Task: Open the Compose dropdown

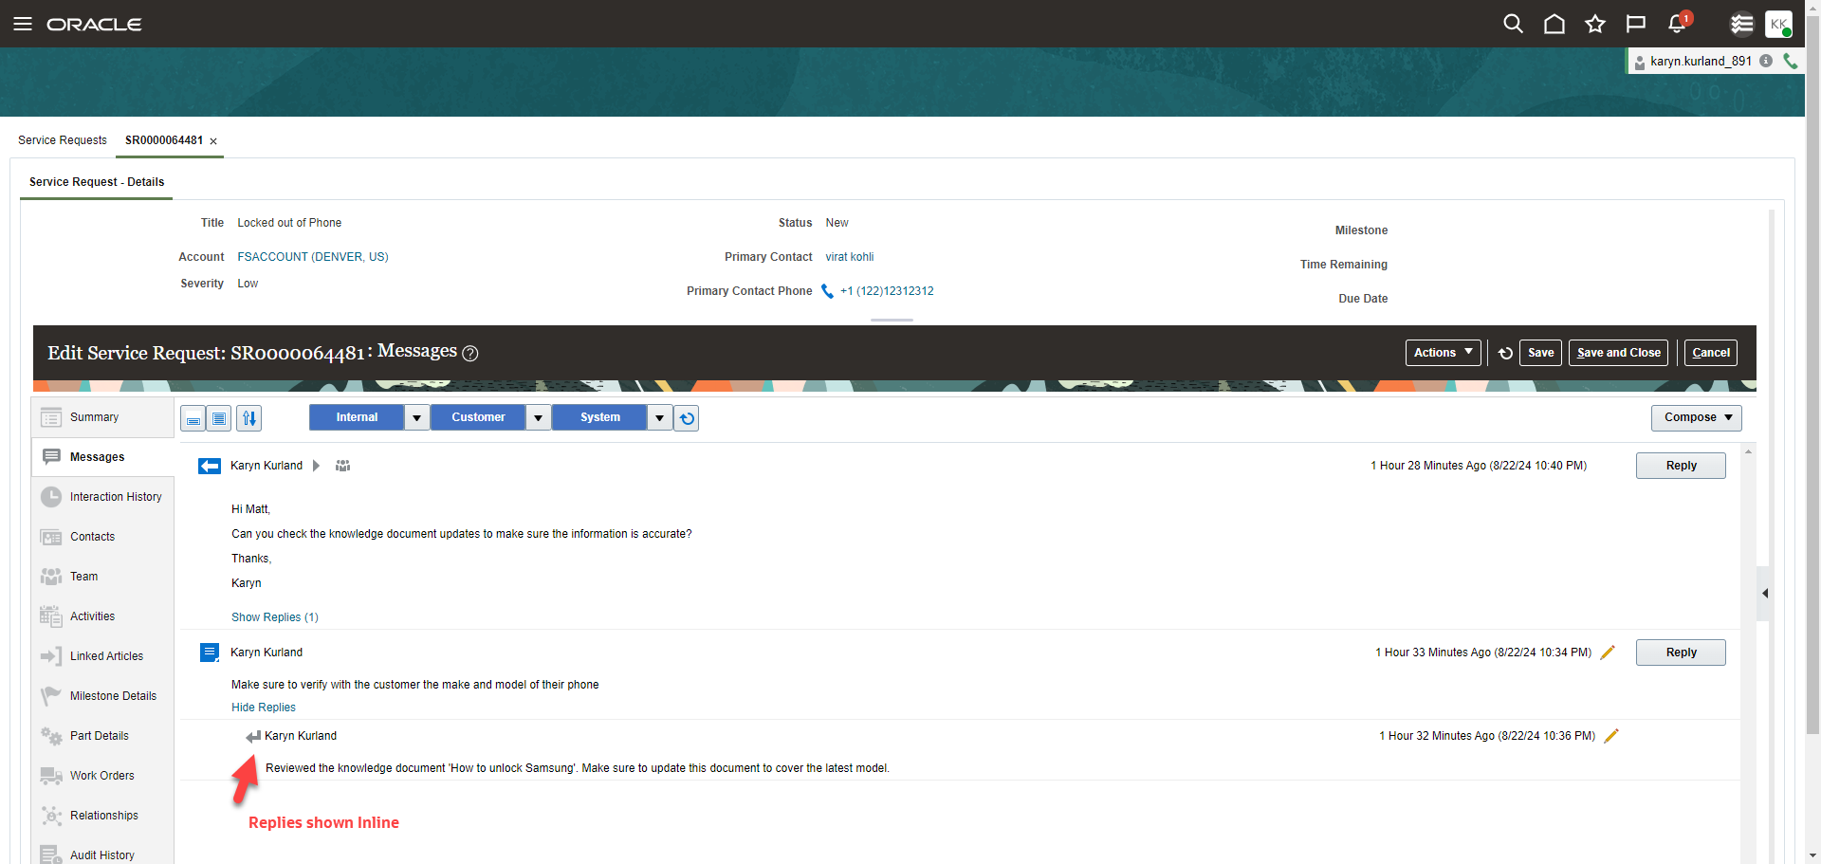Action: (1696, 417)
